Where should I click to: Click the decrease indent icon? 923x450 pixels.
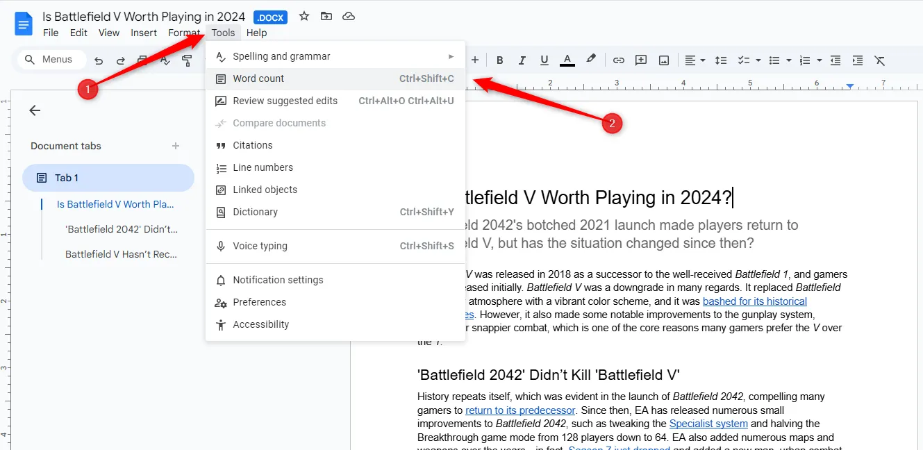pyautogui.click(x=835, y=60)
